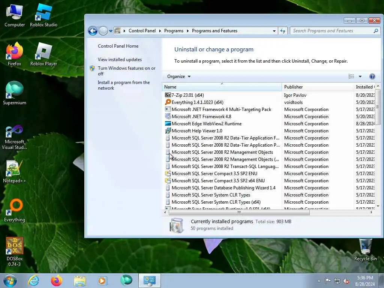Expand arrow after Control Panel breadcrumb

(160, 31)
